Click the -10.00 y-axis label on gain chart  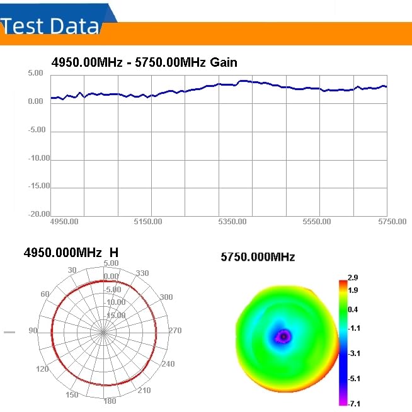(x=38, y=158)
